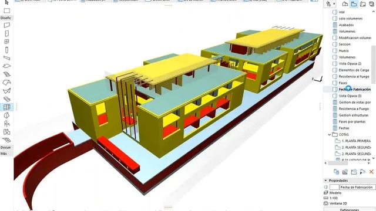Screen dimensions: 376x211
Task: Delete selected view with red X
Action: pyautogui.click(x=371, y=172)
